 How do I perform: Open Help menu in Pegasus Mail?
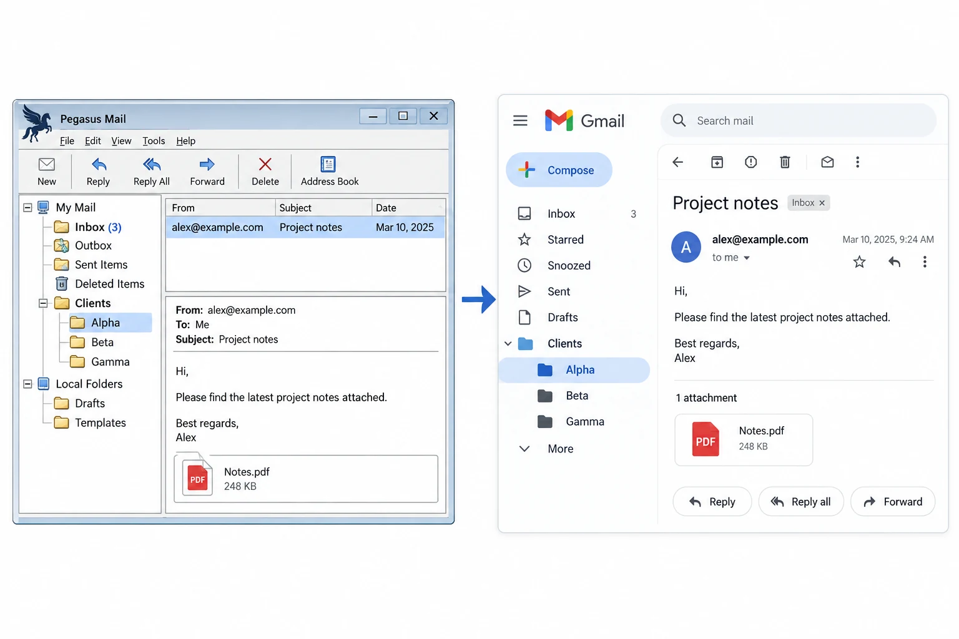click(x=185, y=141)
